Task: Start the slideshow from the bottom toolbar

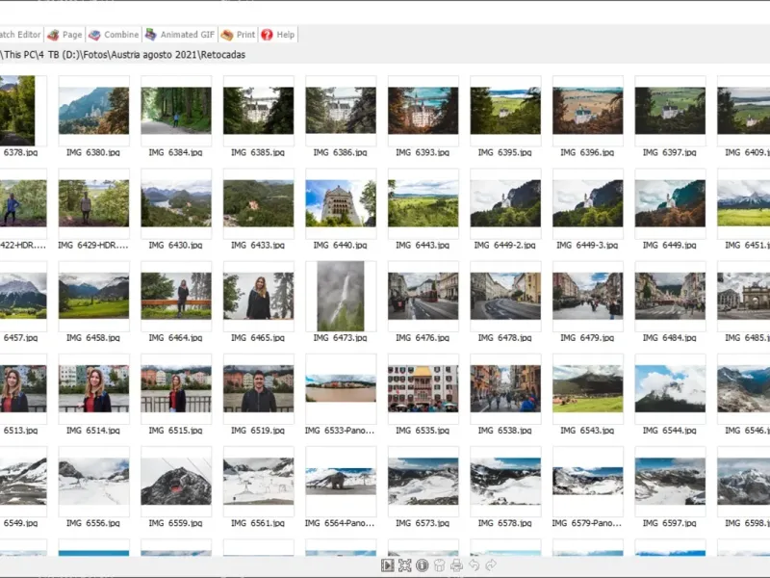Action: click(388, 565)
